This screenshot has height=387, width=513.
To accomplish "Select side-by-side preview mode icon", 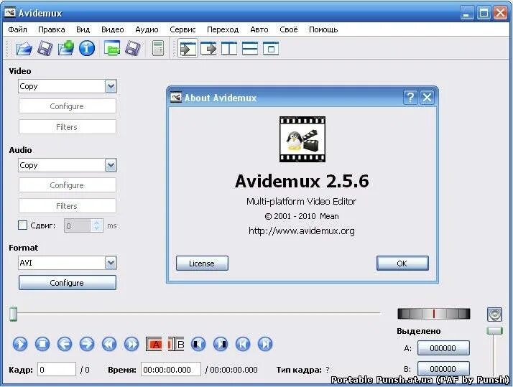I will [x=229, y=49].
